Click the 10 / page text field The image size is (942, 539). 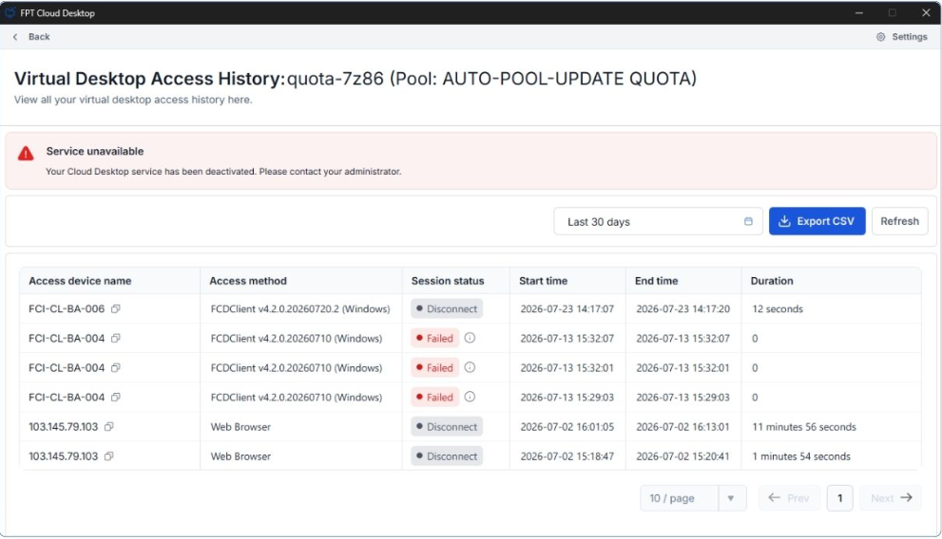pos(680,498)
